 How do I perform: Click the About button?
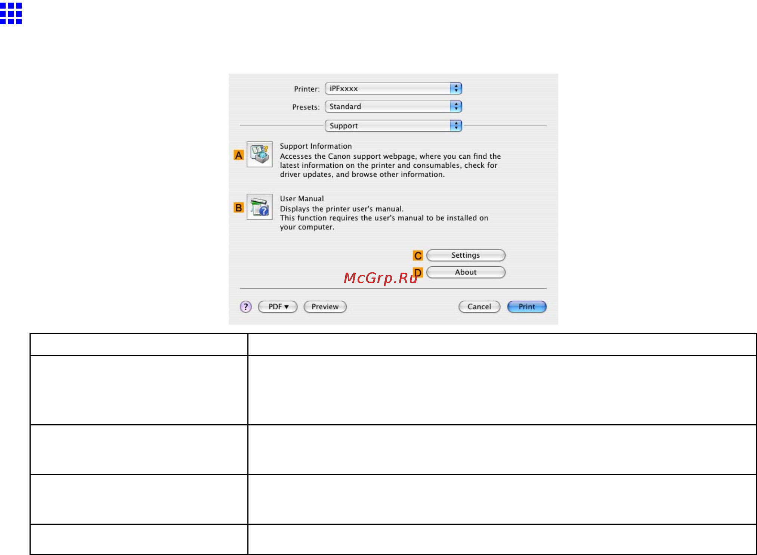[466, 272]
